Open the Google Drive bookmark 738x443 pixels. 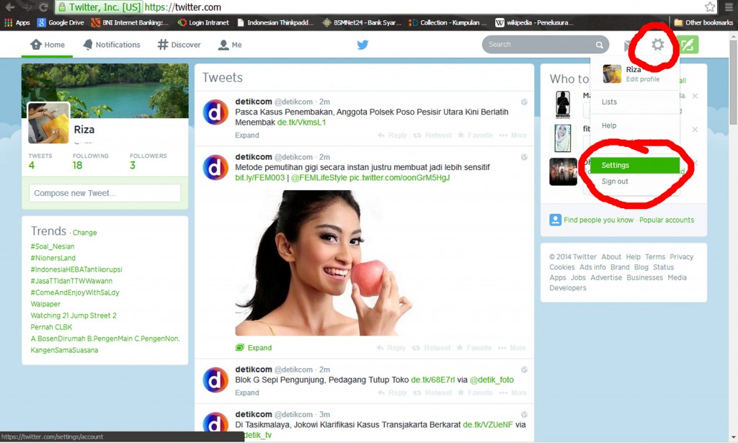point(61,22)
